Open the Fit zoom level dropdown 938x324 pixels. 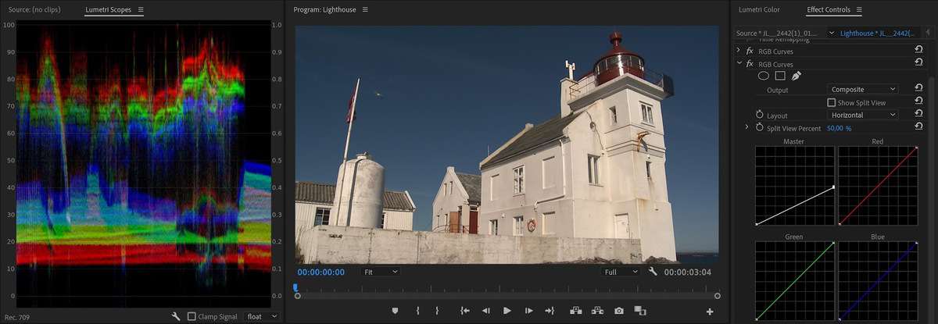381,272
